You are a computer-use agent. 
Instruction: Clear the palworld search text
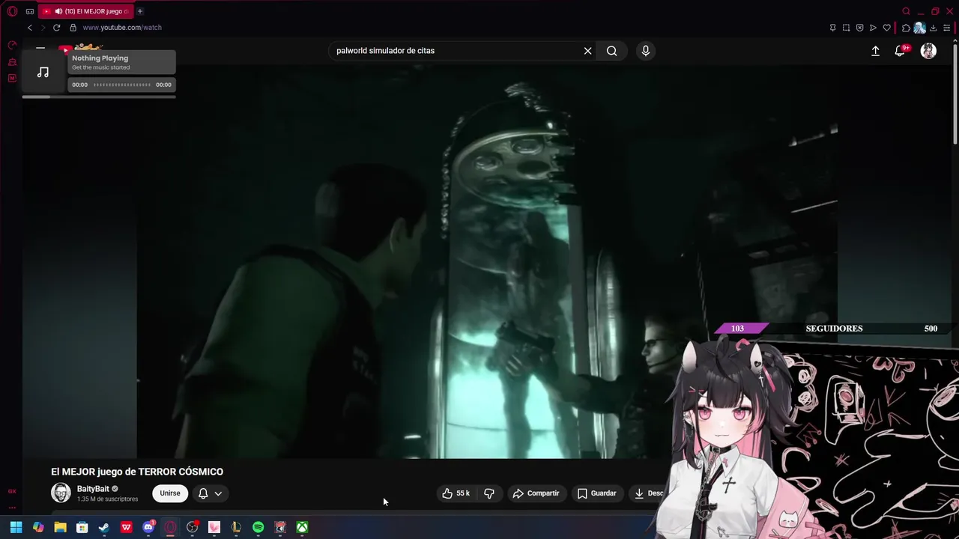click(x=588, y=51)
